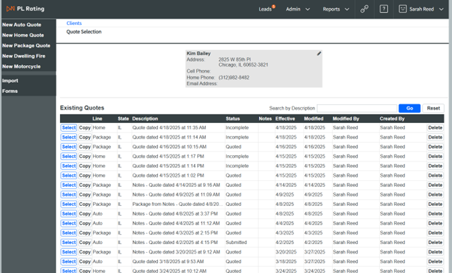The width and height of the screenshot is (452, 273).
Task: Expand the Admin dropdown menu
Action: [298, 9]
